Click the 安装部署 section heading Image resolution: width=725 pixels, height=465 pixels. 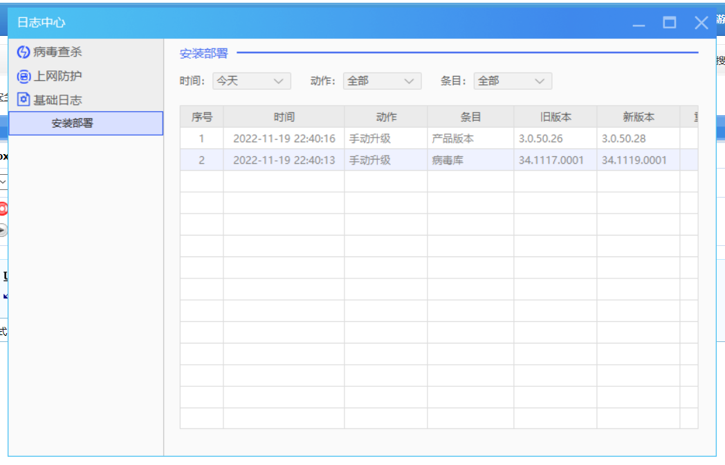[203, 54]
